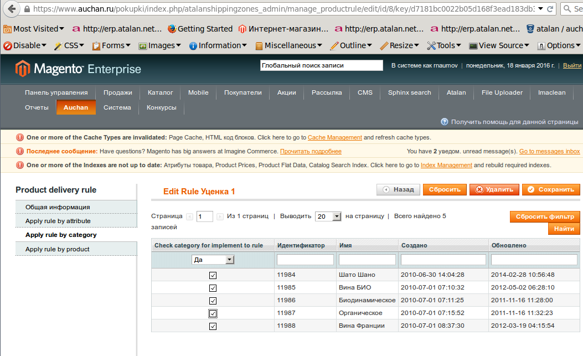Click the Сбросить фильтр button
Viewport: 583px width, 356px height.
point(545,216)
